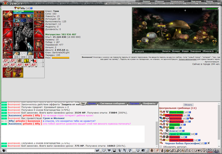Screen dimensions: 222x154
Task: Open info icon next to elephantwow
Action: (x=189, y=115)
